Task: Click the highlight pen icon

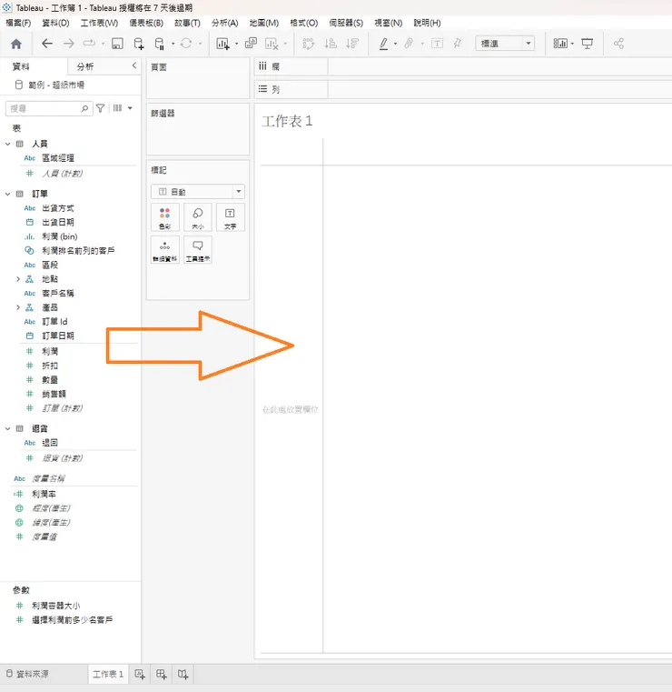Action: [384, 44]
